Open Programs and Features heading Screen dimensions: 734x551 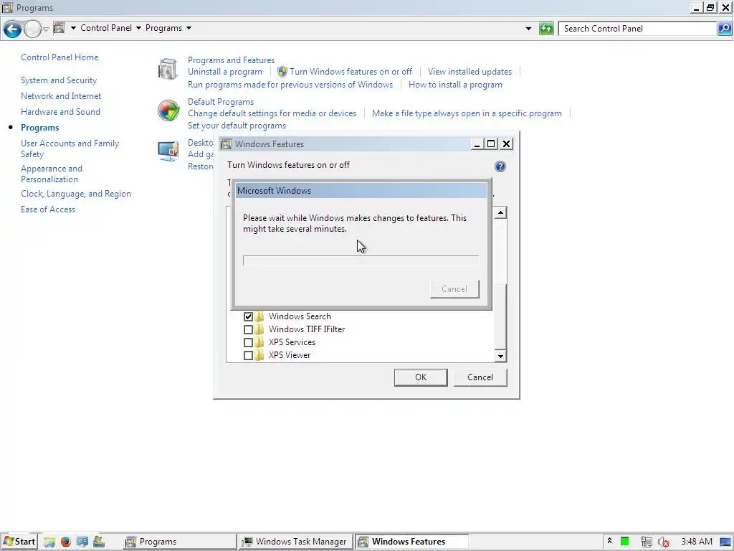click(232, 60)
